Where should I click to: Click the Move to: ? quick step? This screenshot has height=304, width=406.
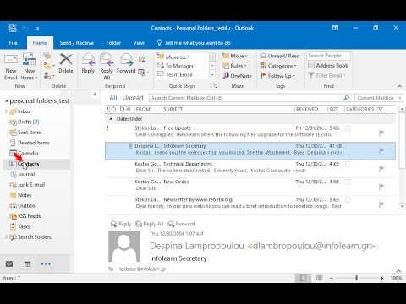pos(183,57)
